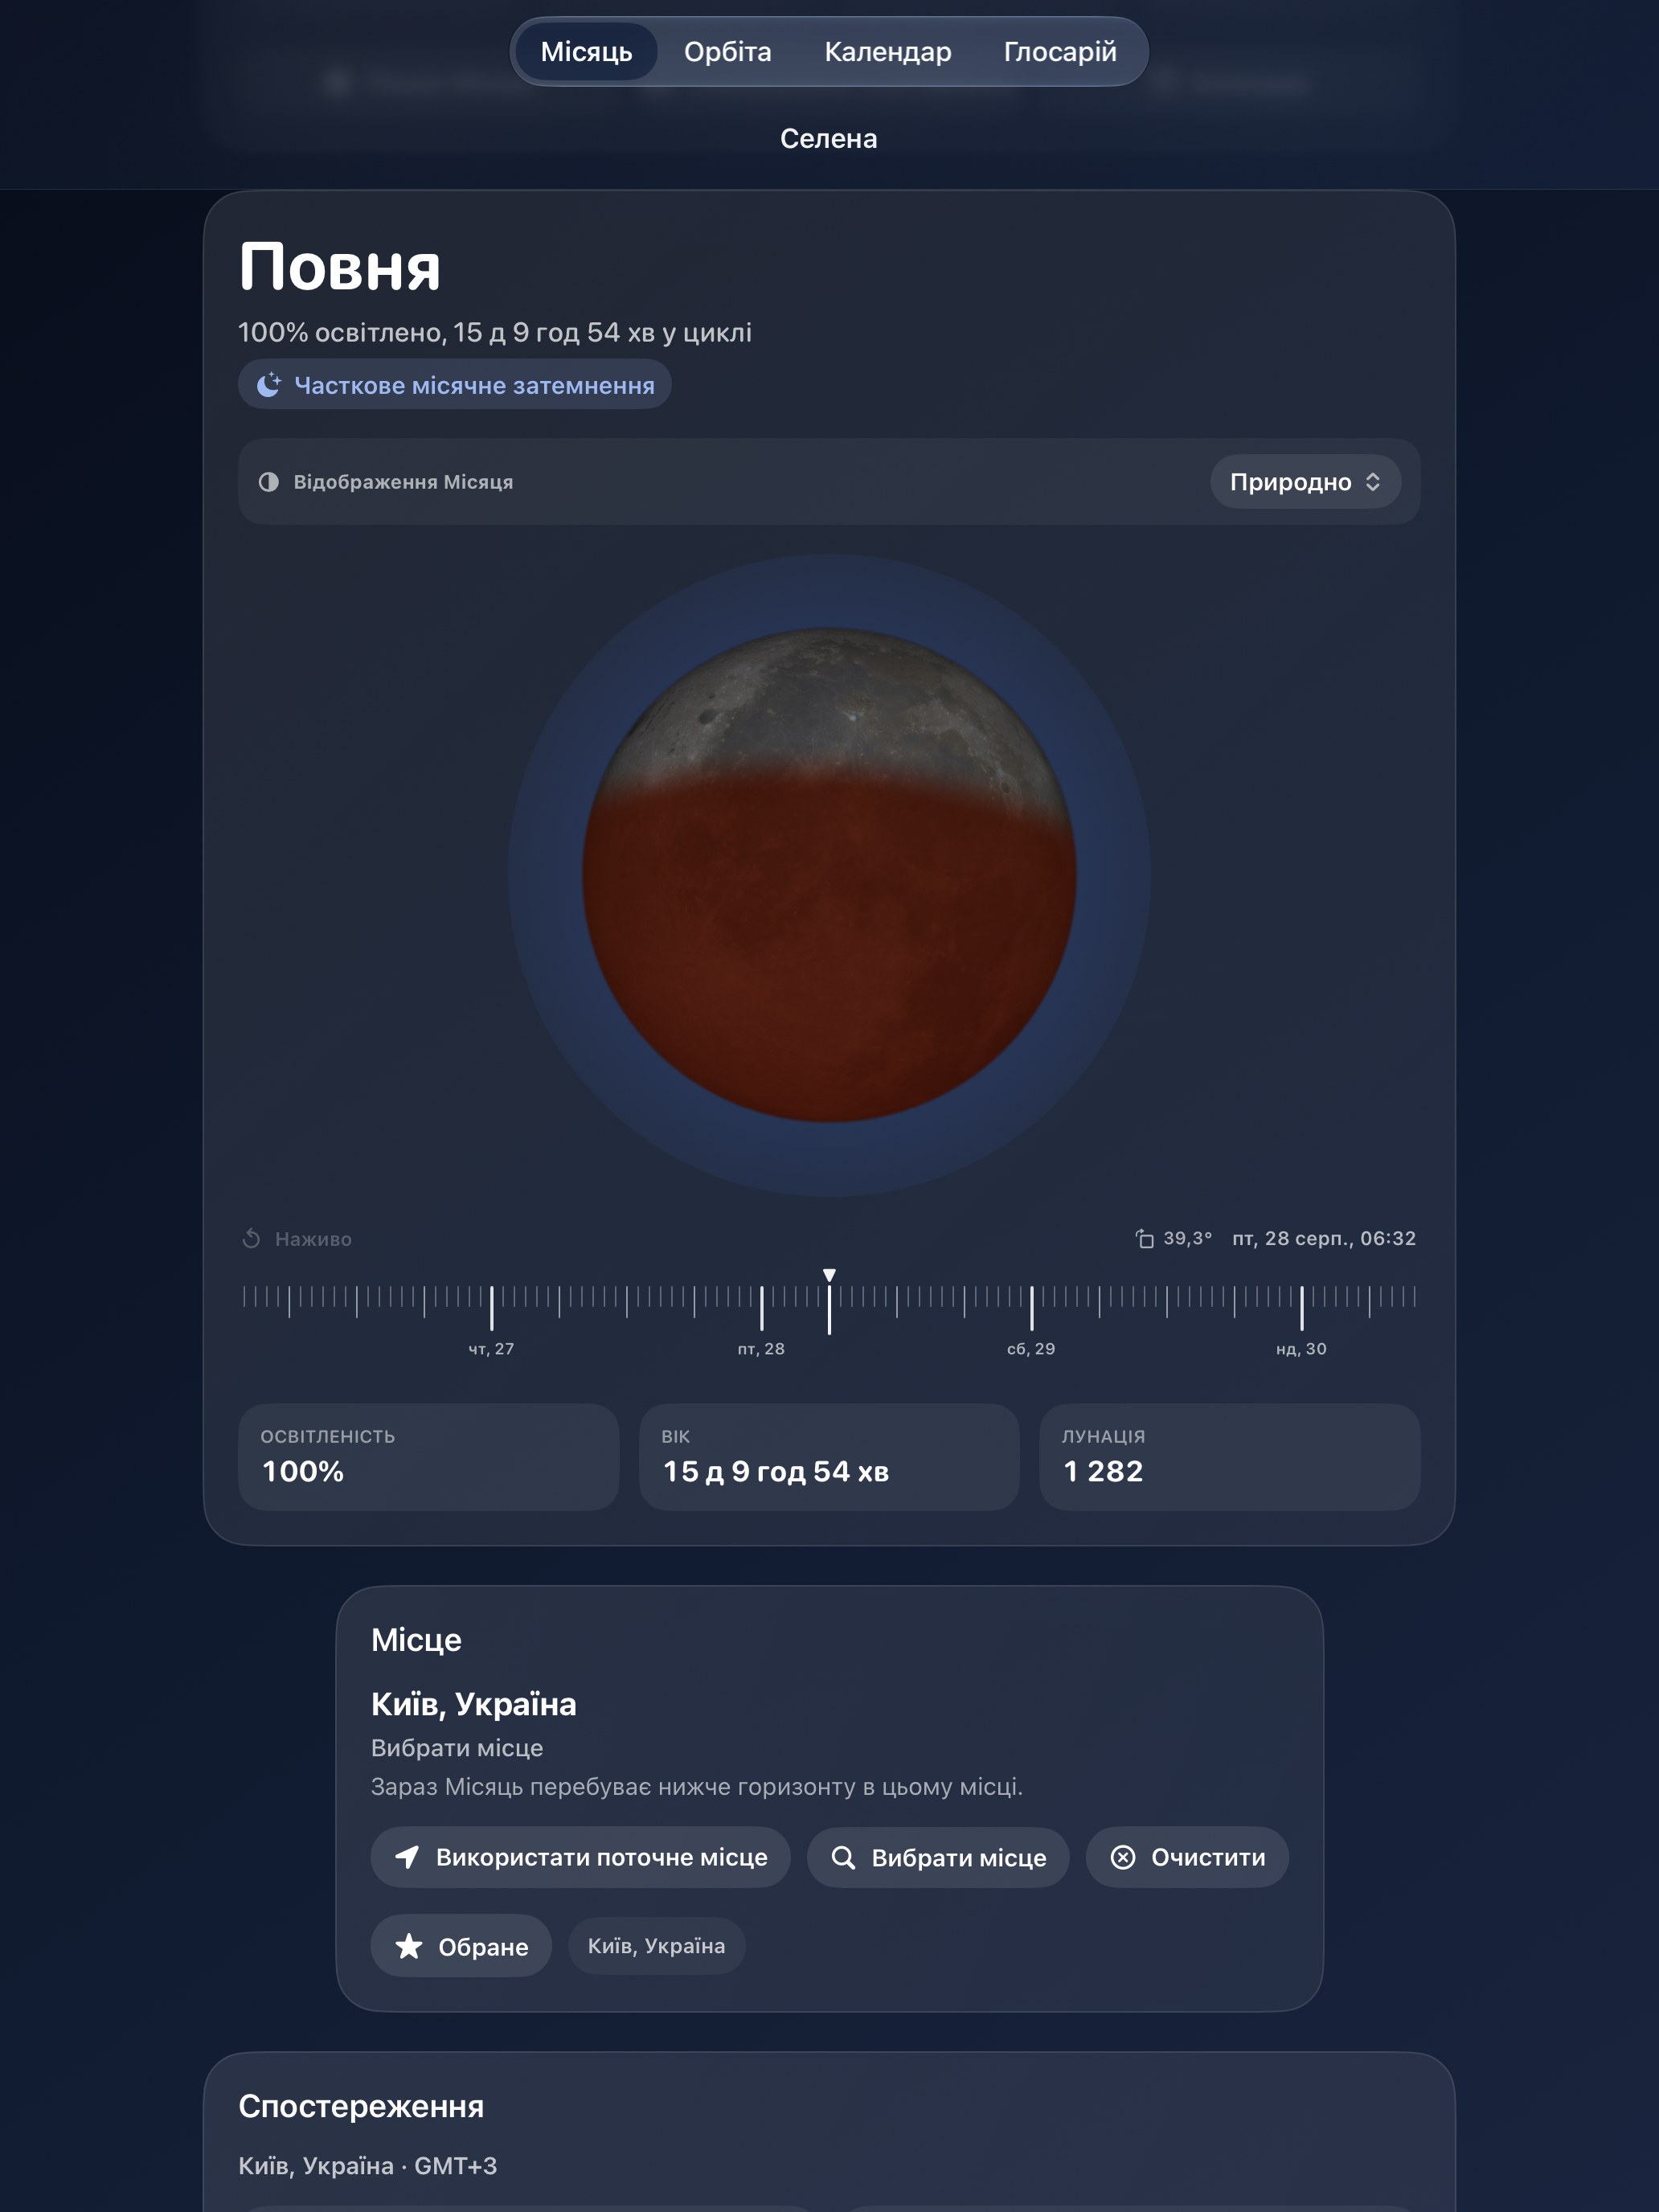Click the star icon in Обране
Screen dimensions: 1659x2212
pyautogui.click(x=409, y=1945)
